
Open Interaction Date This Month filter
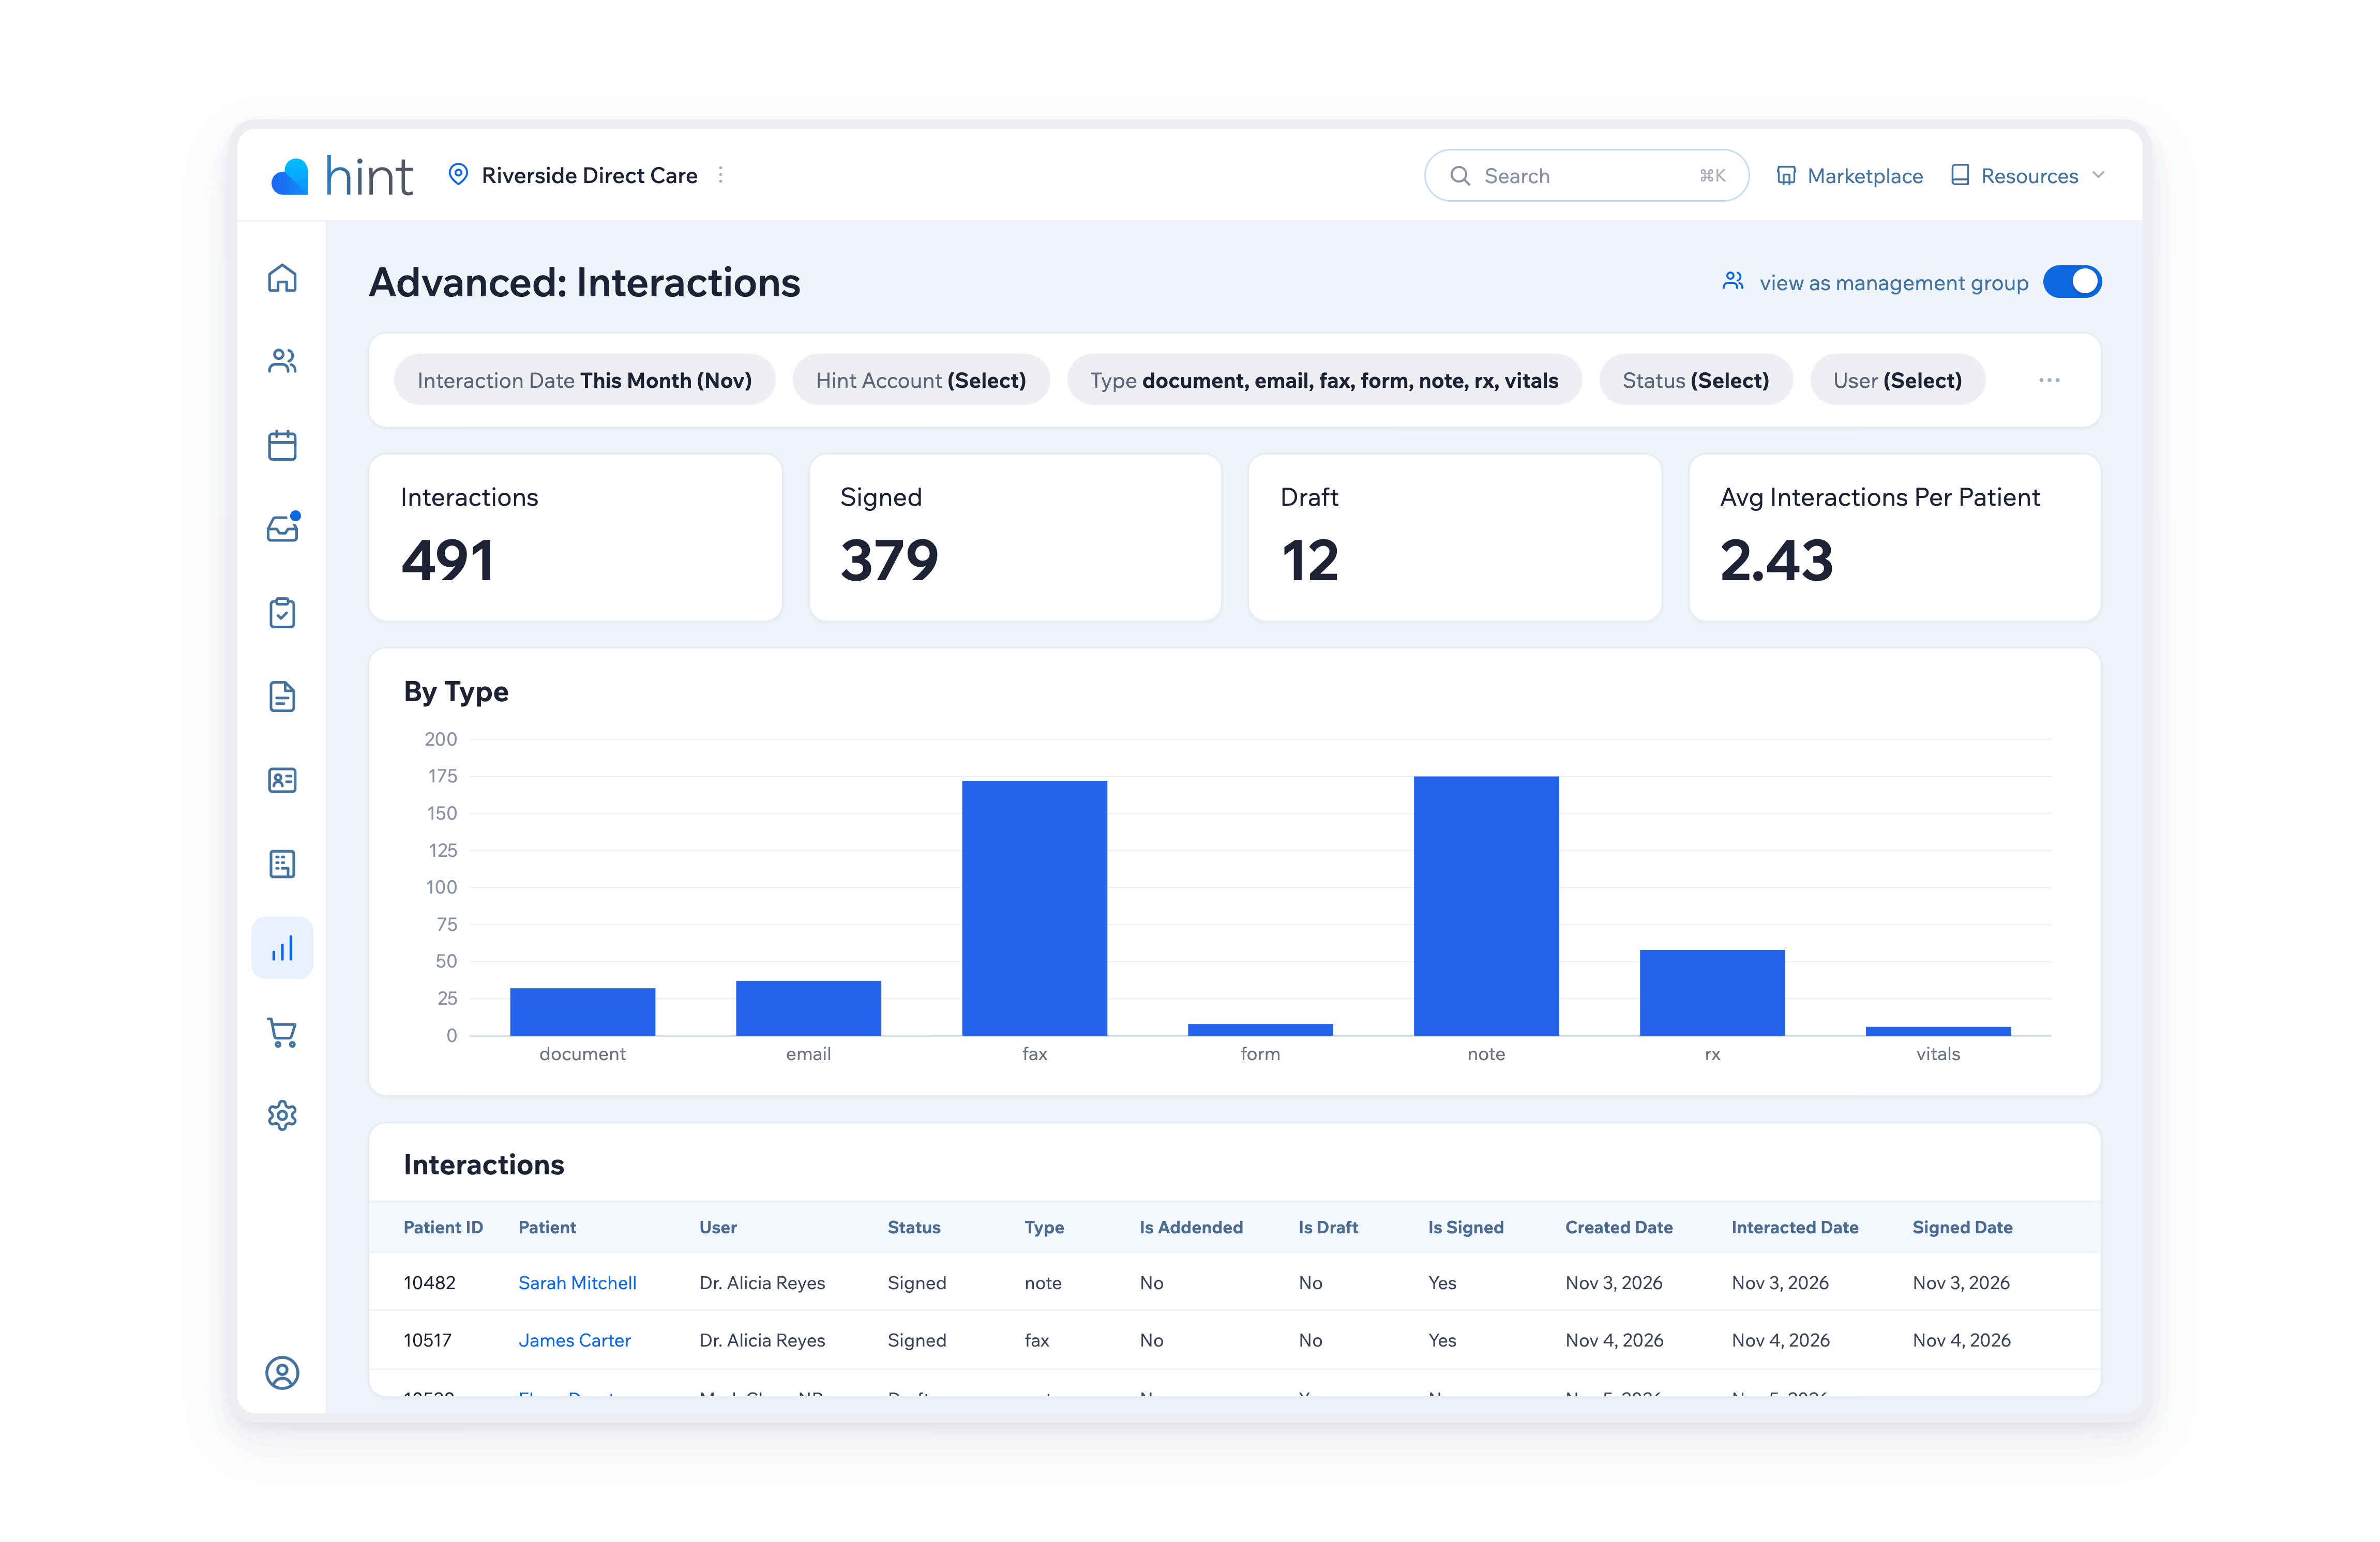[584, 380]
